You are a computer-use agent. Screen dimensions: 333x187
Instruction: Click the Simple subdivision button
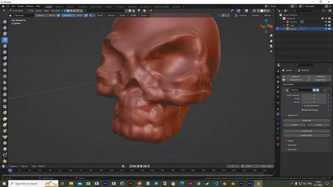point(294,125)
